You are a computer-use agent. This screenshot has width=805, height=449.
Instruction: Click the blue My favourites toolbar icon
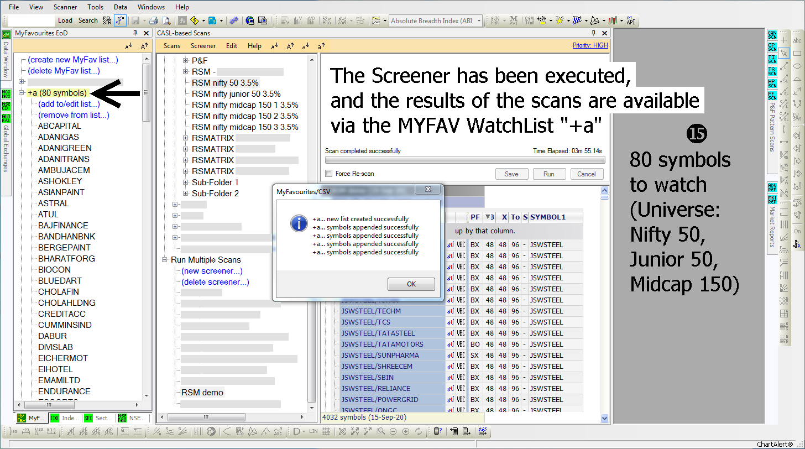coord(212,20)
